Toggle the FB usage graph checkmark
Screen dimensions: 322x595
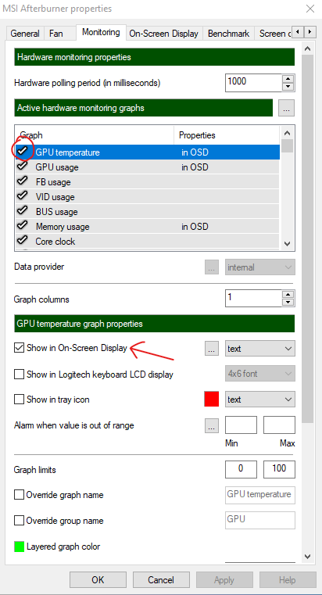(23, 181)
